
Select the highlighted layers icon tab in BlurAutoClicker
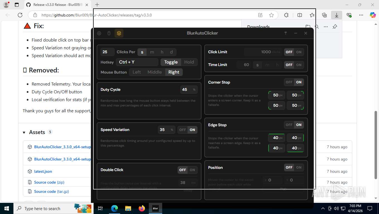tap(119, 33)
